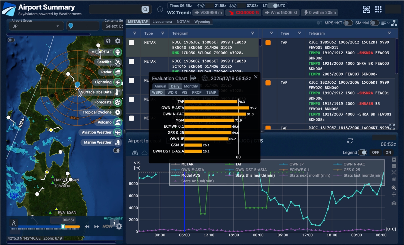Check the first METAR row checkbox

tap(131, 43)
